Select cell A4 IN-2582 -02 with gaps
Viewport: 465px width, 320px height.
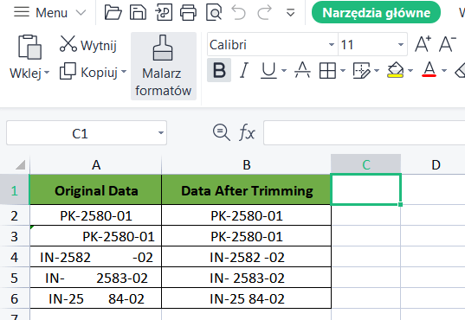pyautogui.click(x=96, y=257)
